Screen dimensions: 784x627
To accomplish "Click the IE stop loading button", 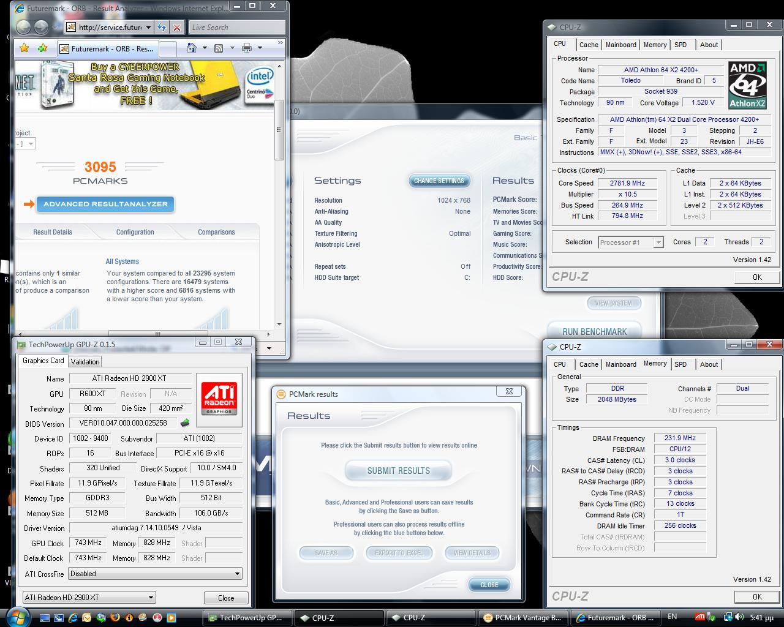I will 177,27.
